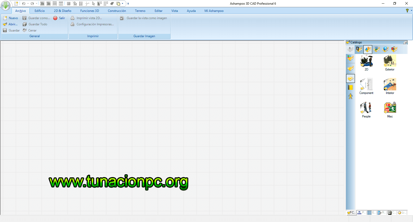Toggle the snap-to-grid cursor icon
Viewport: 413px width, 222px height.
point(75,4)
